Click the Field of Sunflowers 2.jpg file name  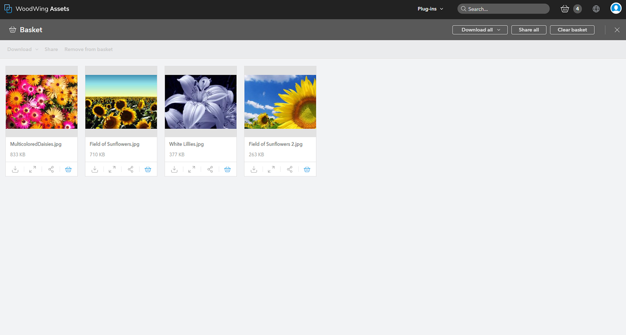tap(275, 144)
